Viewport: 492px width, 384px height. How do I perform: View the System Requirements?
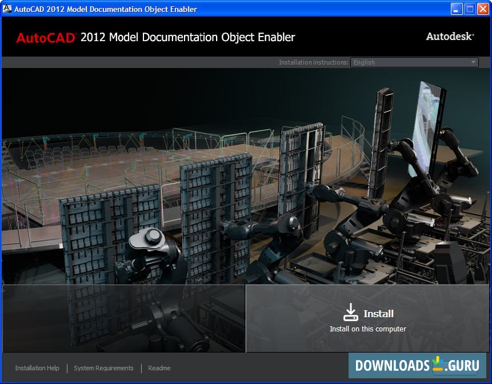tap(103, 368)
